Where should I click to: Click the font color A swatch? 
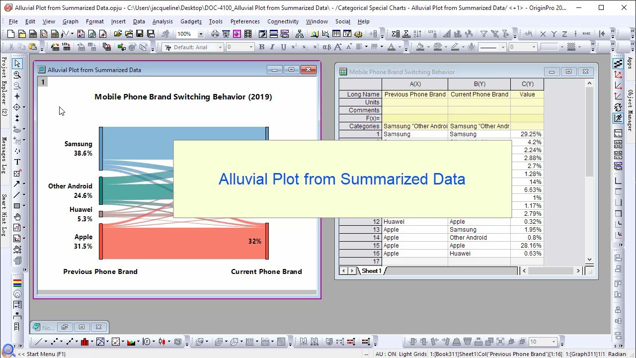pyautogui.click(x=392, y=47)
